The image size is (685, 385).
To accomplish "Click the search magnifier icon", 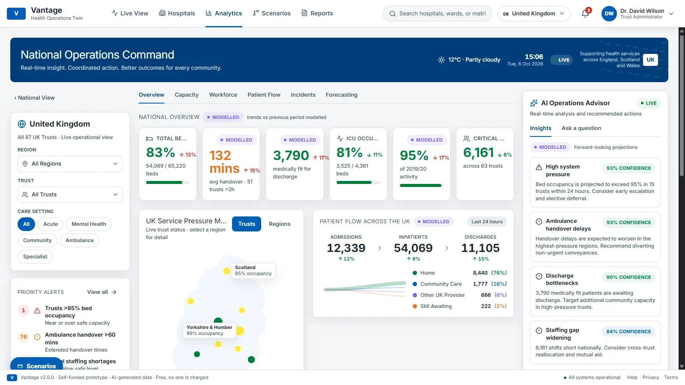I will [x=392, y=14].
